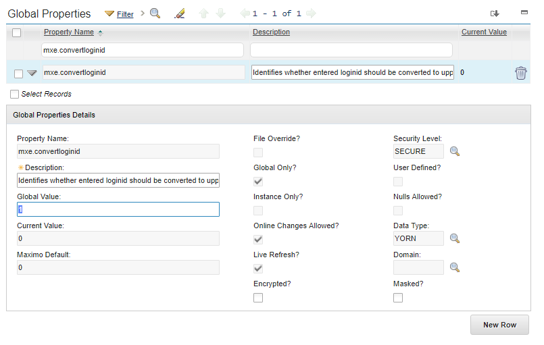Toggle the Global Only checkbox
Image resolution: width=544 pixels, height=345 pixels.
258,182
